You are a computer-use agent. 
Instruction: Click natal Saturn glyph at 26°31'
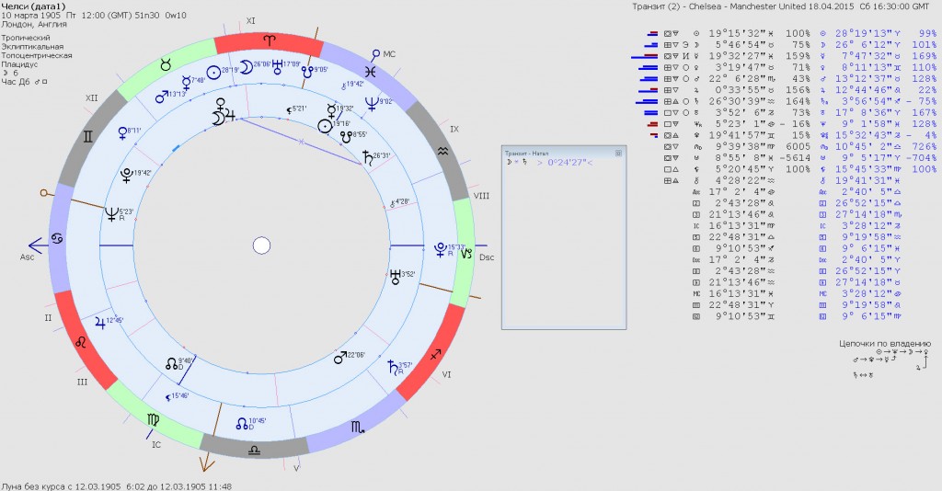pos(367,158)
